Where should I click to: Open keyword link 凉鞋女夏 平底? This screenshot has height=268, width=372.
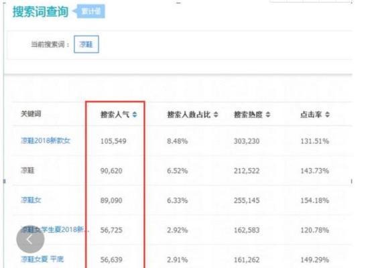click(42, 259)
